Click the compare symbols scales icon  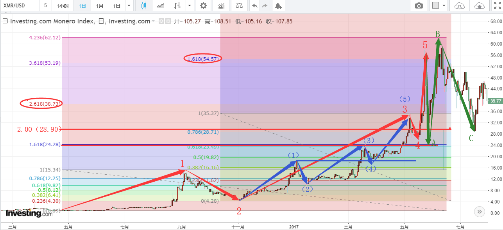point(239,6)
